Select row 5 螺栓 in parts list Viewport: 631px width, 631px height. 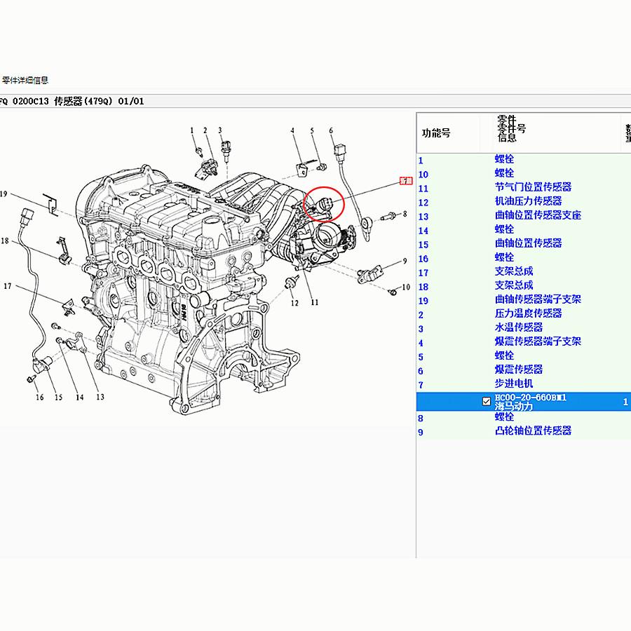[524, 357]
